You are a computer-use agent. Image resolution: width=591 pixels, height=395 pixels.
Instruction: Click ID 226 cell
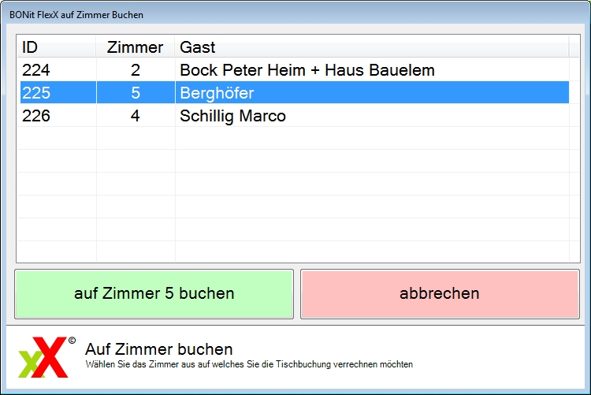(58, 116)
